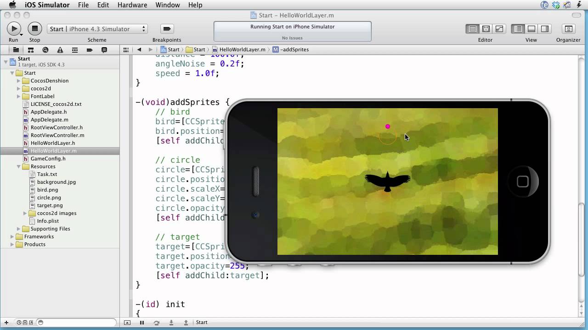Open the Scheme selector popup
The width and height of the screenshot is (588, 330).
point(97,29)
